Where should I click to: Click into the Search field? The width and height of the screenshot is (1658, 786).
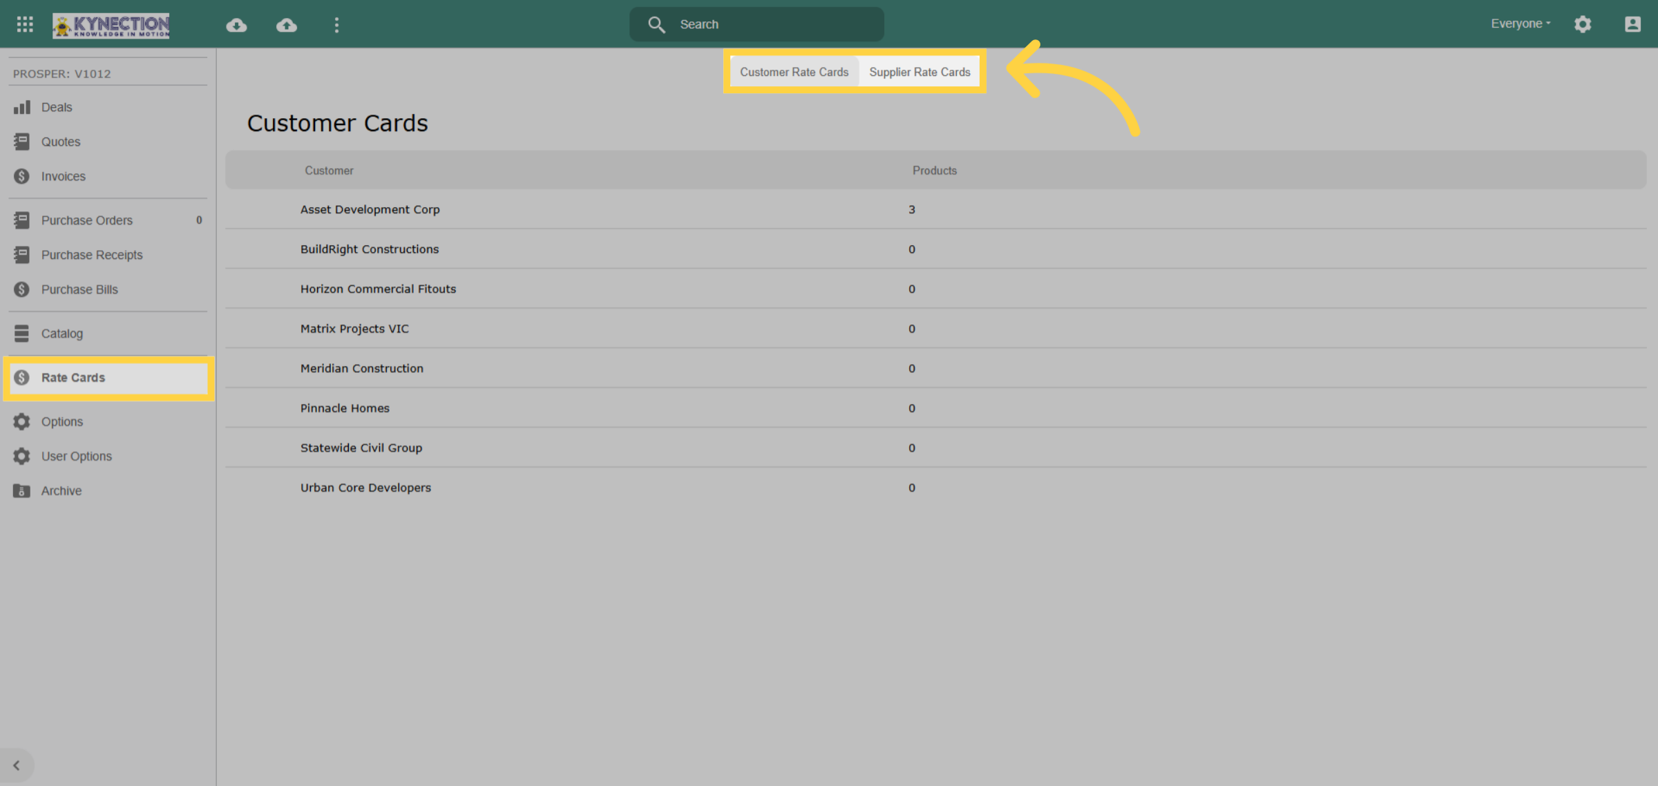click(756, 24)
